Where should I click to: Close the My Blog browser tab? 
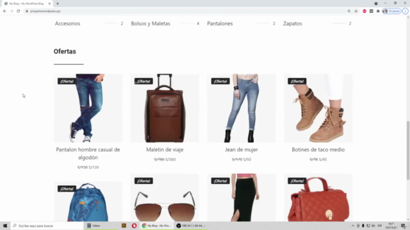click(49, 4)
